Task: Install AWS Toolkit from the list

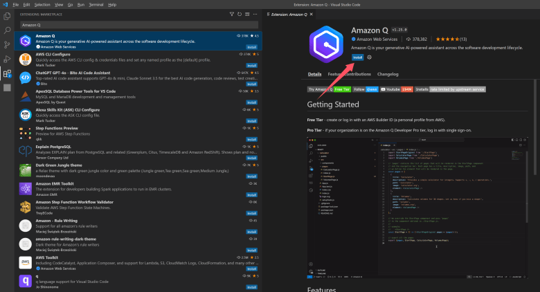Action: 252,272
